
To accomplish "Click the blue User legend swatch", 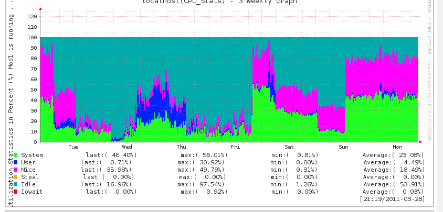I will (x=16, y=162).
